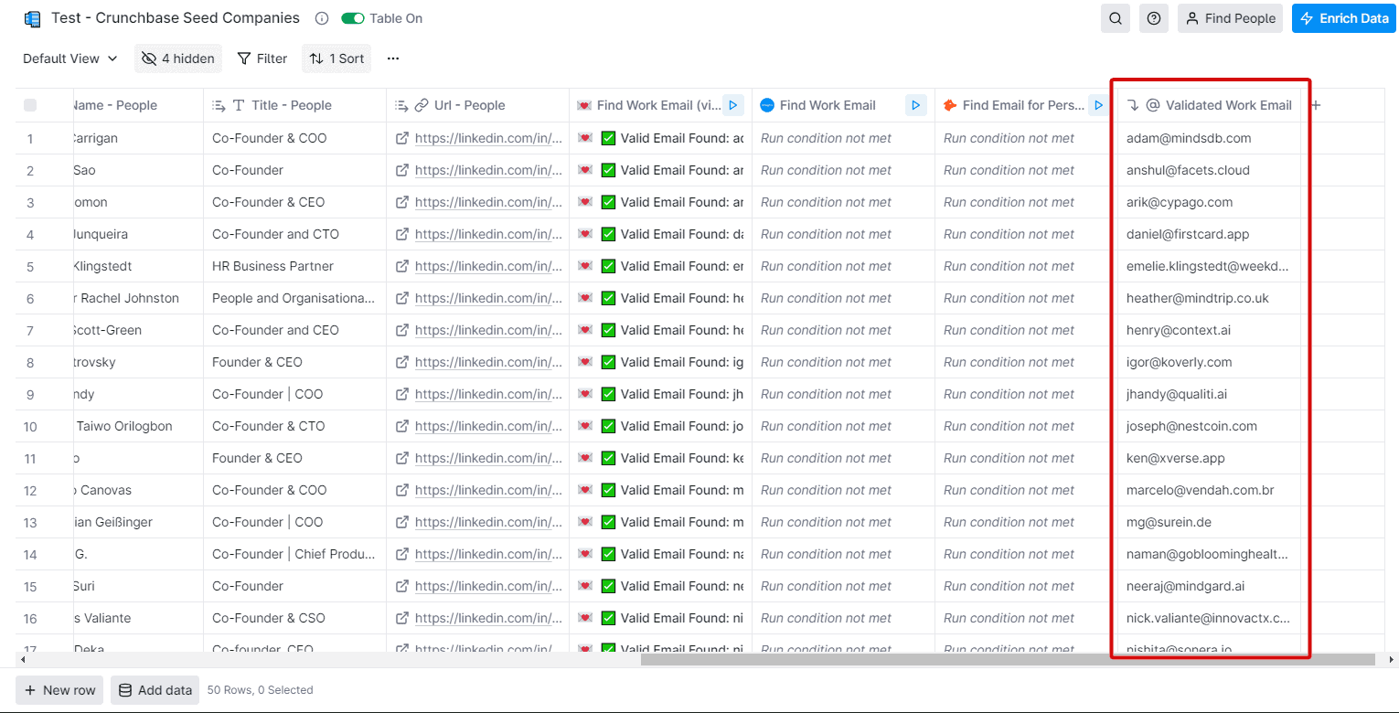Viewport: 1399px width, 713px height.
Task: Expand the Default View dropdown
Action: tap(70, 59)
